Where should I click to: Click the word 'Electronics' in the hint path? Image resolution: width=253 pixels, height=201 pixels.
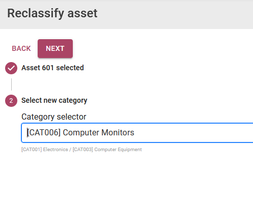coord(55,150)
